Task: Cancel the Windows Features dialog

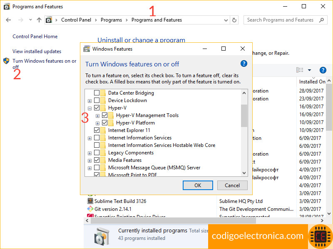Action: 232,185
